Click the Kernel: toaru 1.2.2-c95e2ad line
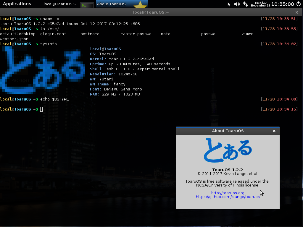Screen dimensions: 303x227 click(x=122, y=59)
